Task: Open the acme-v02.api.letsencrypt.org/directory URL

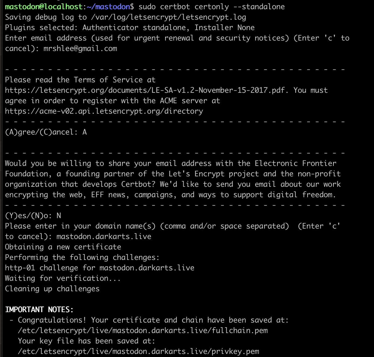Action: 104,111
